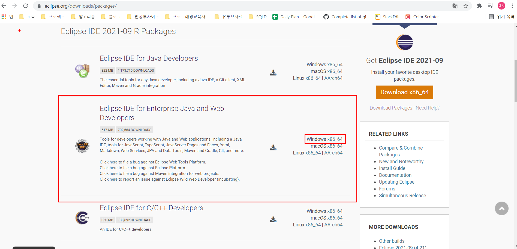The width and height of the screenshot is (517, 249).
Task: Open Eclipse IDE for Java Developers title
Action: coord(149,58)
